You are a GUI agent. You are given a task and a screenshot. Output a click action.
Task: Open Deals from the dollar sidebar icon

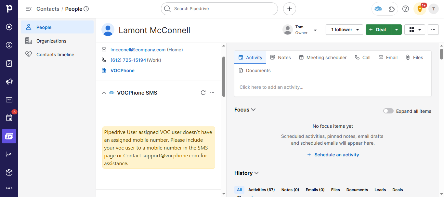[x=9, y=45]
